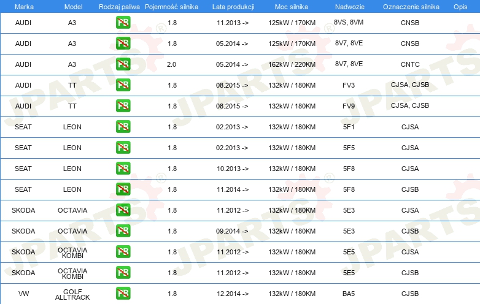Click the LEON model cell in the 5F1 row
Image resolution: width=480 pixels, height=304 pixels.
coord(72,127)
